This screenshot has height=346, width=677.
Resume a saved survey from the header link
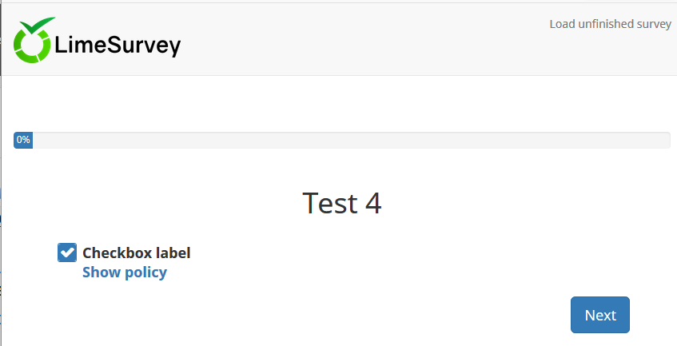(x=610, y=24)
